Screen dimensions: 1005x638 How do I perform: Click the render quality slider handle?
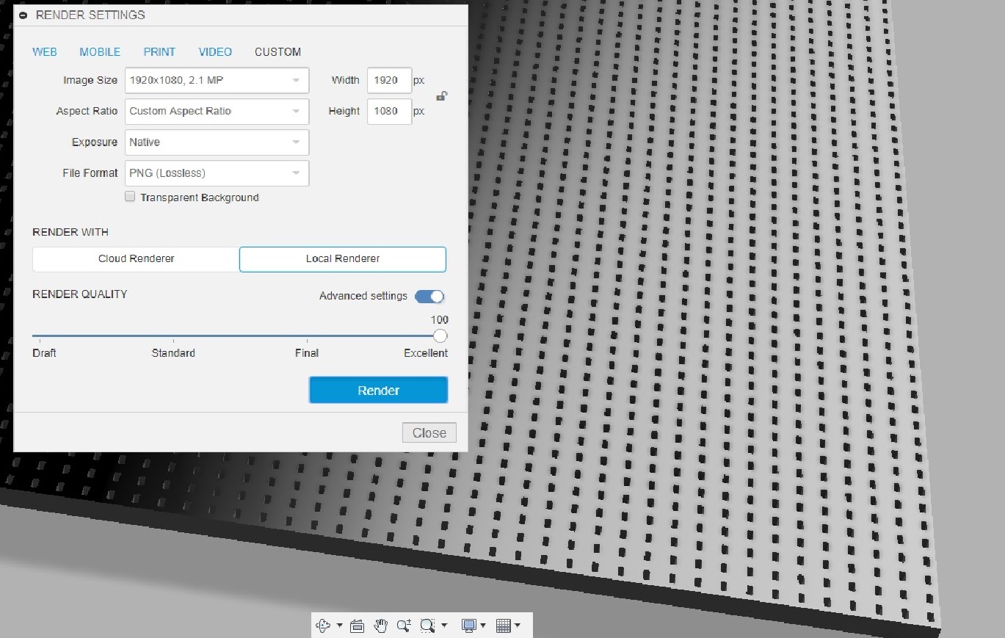440,336
